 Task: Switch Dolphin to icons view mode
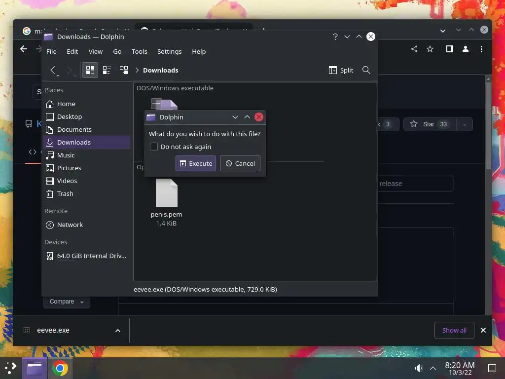[90, 70]
